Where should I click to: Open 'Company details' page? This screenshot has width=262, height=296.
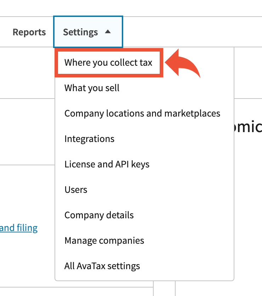tap(99, 215)
